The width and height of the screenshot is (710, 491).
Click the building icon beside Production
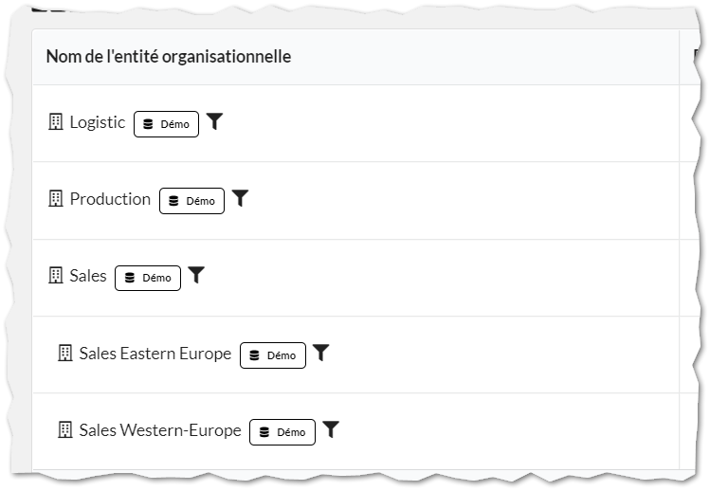tap(56, 199)
